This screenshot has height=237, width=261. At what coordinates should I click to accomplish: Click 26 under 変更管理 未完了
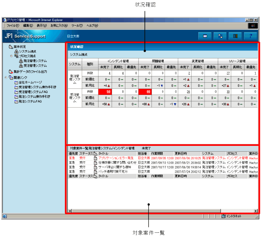188,92
